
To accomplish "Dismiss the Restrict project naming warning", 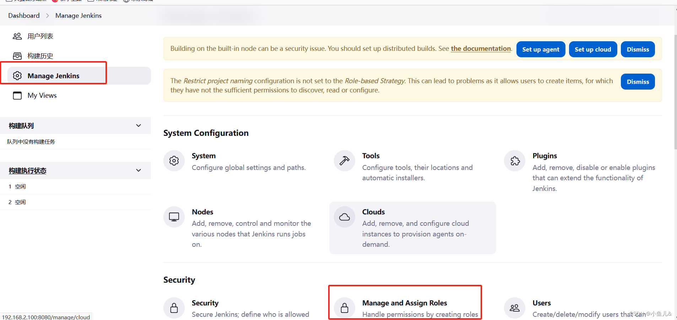I will [638, 82].
